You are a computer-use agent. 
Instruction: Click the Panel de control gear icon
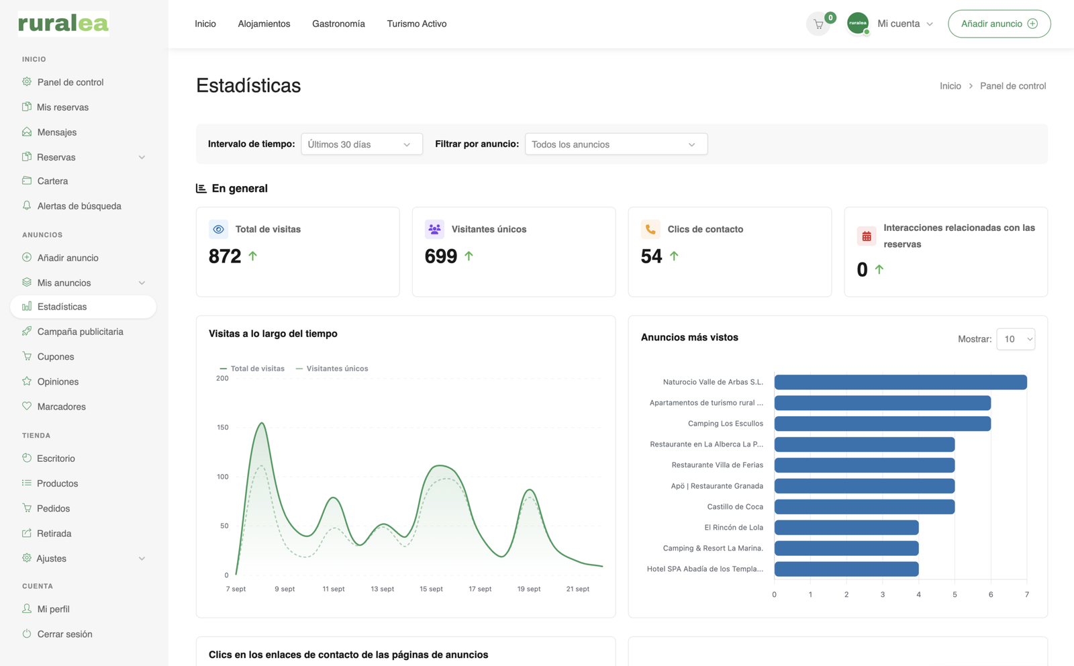pos(27,82)
